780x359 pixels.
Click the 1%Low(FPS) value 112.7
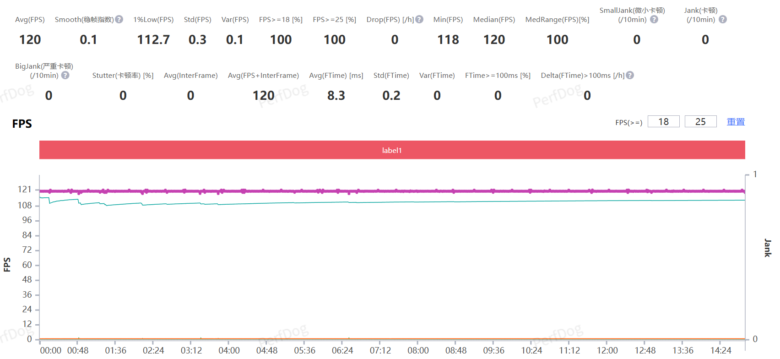point(153,40)
